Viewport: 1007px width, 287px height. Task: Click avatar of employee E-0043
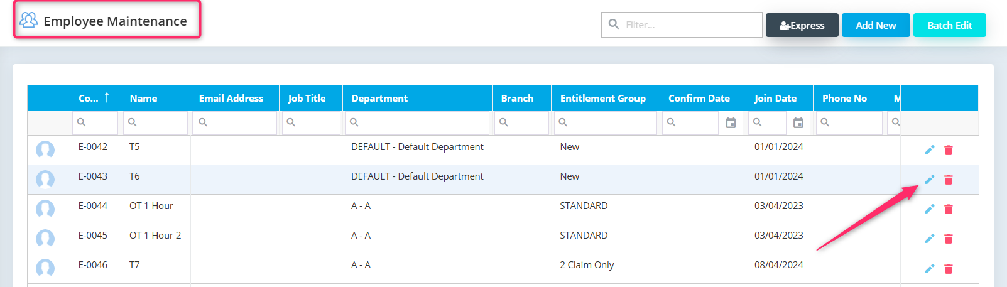tap(45, 179)
